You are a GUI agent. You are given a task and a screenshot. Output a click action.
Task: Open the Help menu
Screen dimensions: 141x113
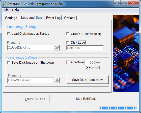tap(15, 10)
